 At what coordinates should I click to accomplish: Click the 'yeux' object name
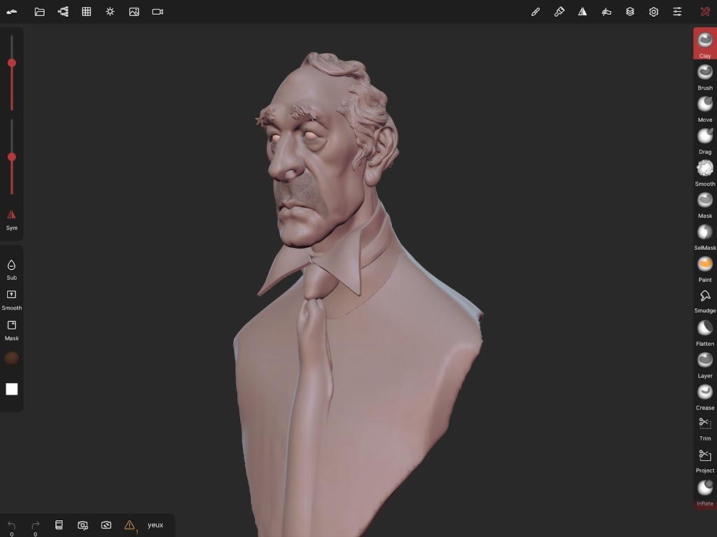tap(155, 525)
